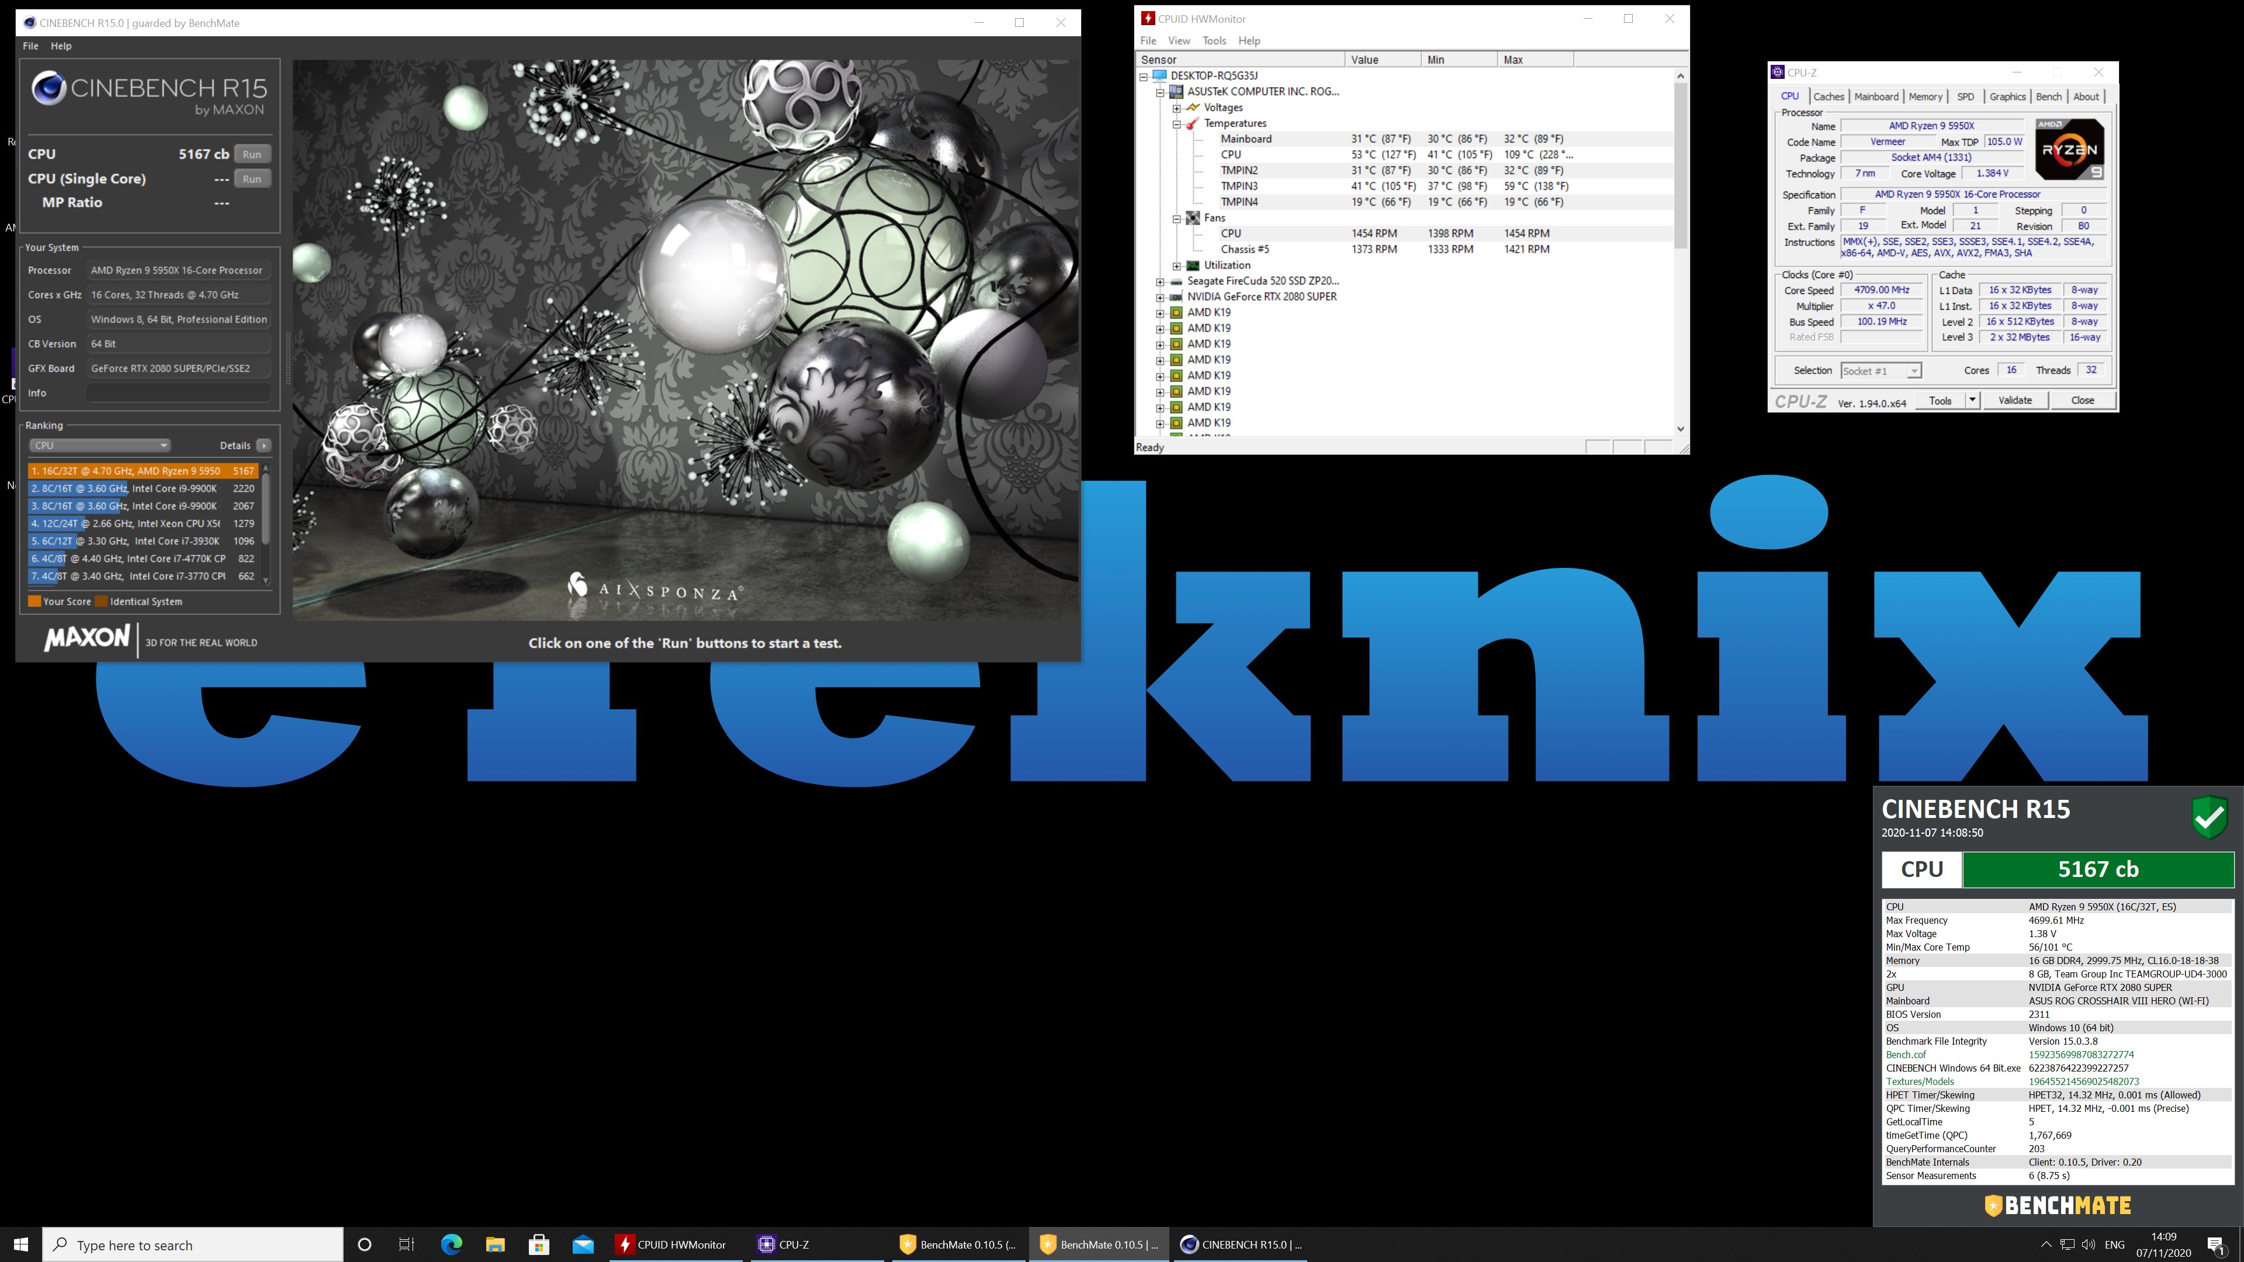Image resolution: width=2244 pixels, height=1262 pixels.
Task: Switch to About tab in CPU-Z
Action: click(x=2086, y=96)
